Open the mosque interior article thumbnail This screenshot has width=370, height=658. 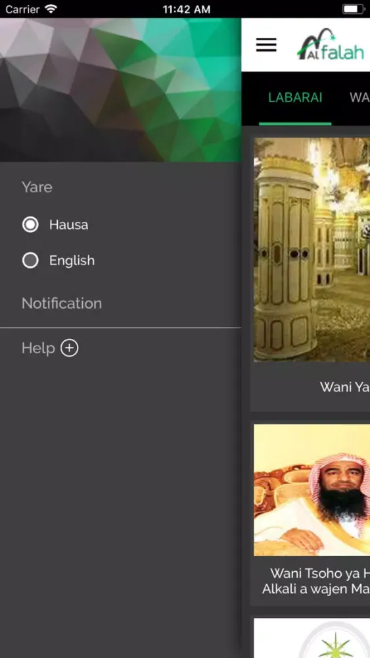(312, 249)
